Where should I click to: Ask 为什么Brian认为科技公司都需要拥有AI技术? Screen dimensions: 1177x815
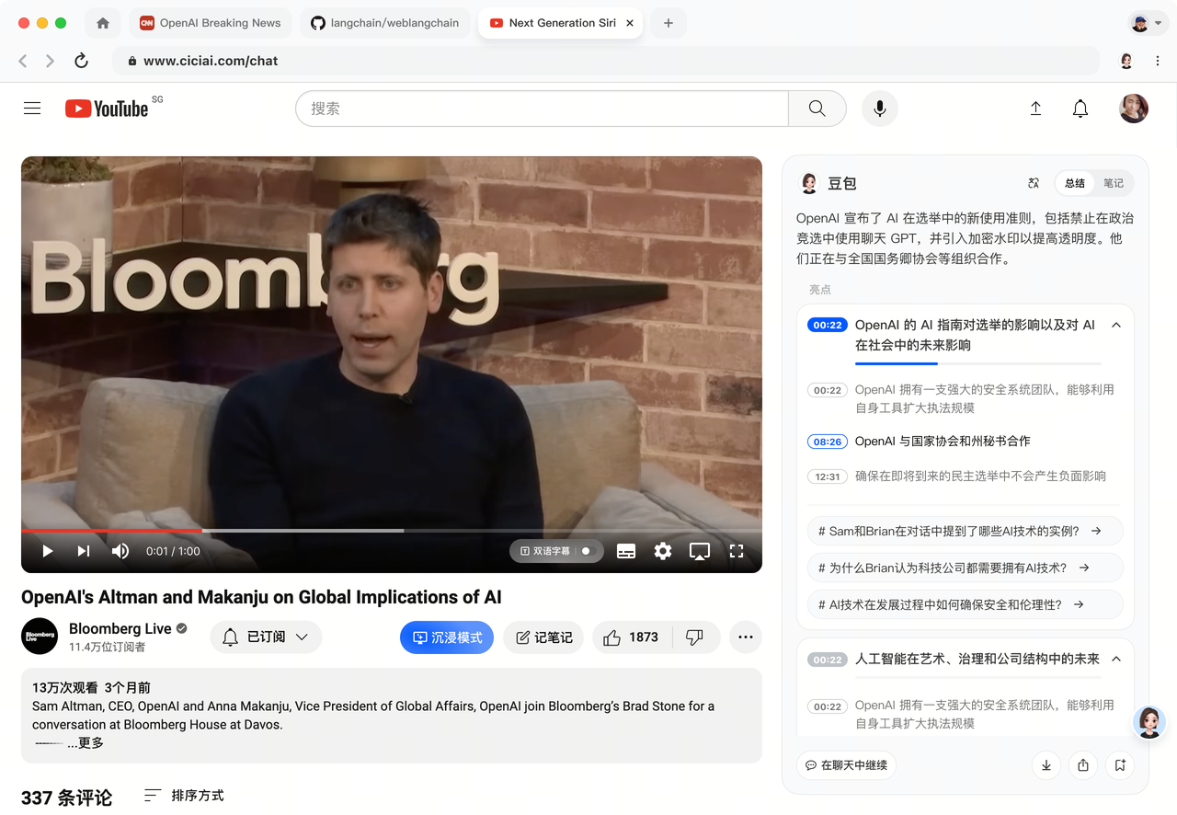966,568
